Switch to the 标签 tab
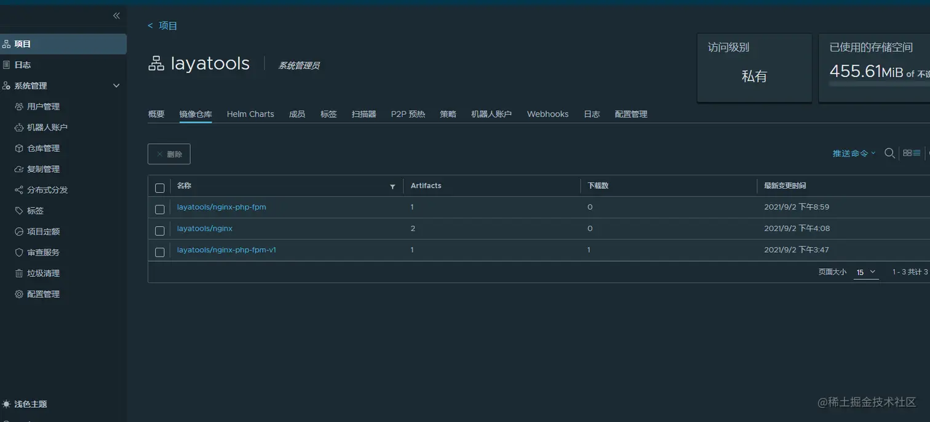Viewport: 930px width, 422px height. coord(328,114)
